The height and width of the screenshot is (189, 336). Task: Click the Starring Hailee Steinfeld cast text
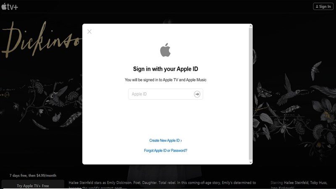pos(299,185)
